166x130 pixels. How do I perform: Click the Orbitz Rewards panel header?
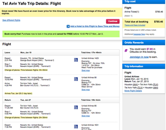tap(144, 43)
